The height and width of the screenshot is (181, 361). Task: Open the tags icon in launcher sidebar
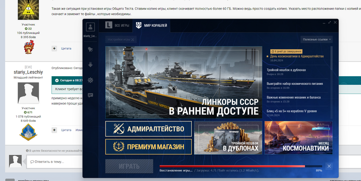tap(90, 49)
